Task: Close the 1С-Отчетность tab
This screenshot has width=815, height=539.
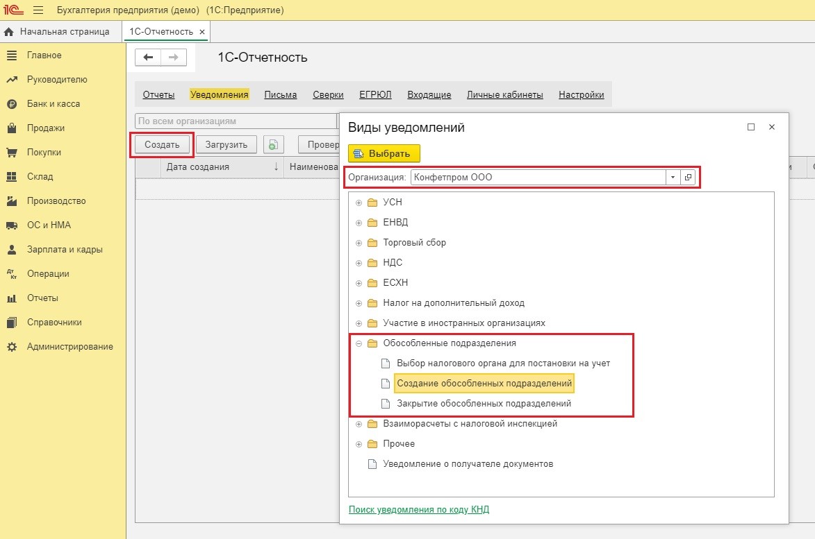Action: pyautogui.click(x=202, y=32)
